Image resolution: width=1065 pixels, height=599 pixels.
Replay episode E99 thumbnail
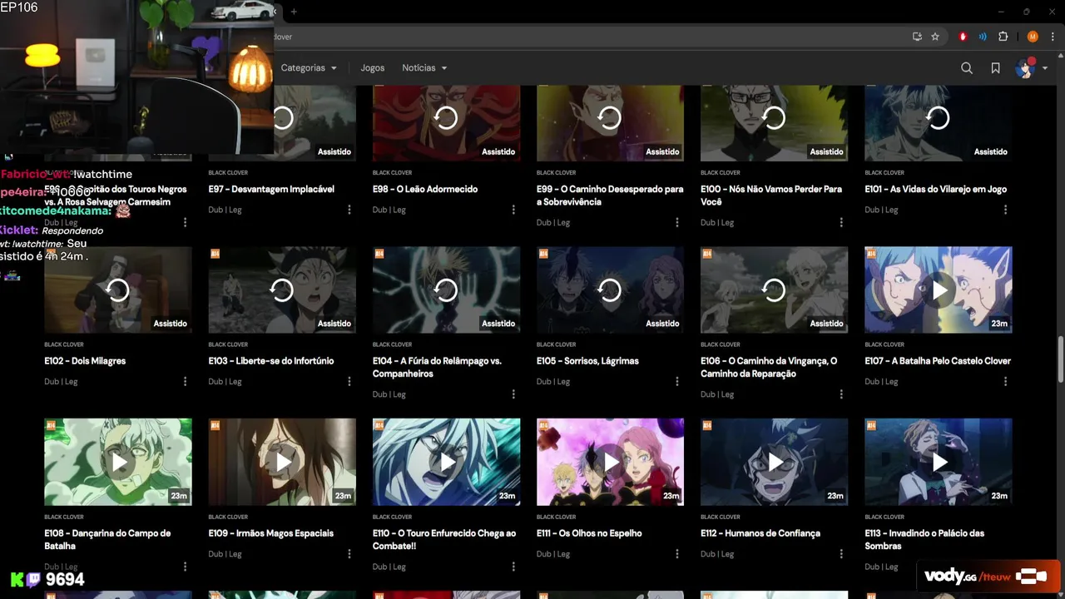coord(610,122)
